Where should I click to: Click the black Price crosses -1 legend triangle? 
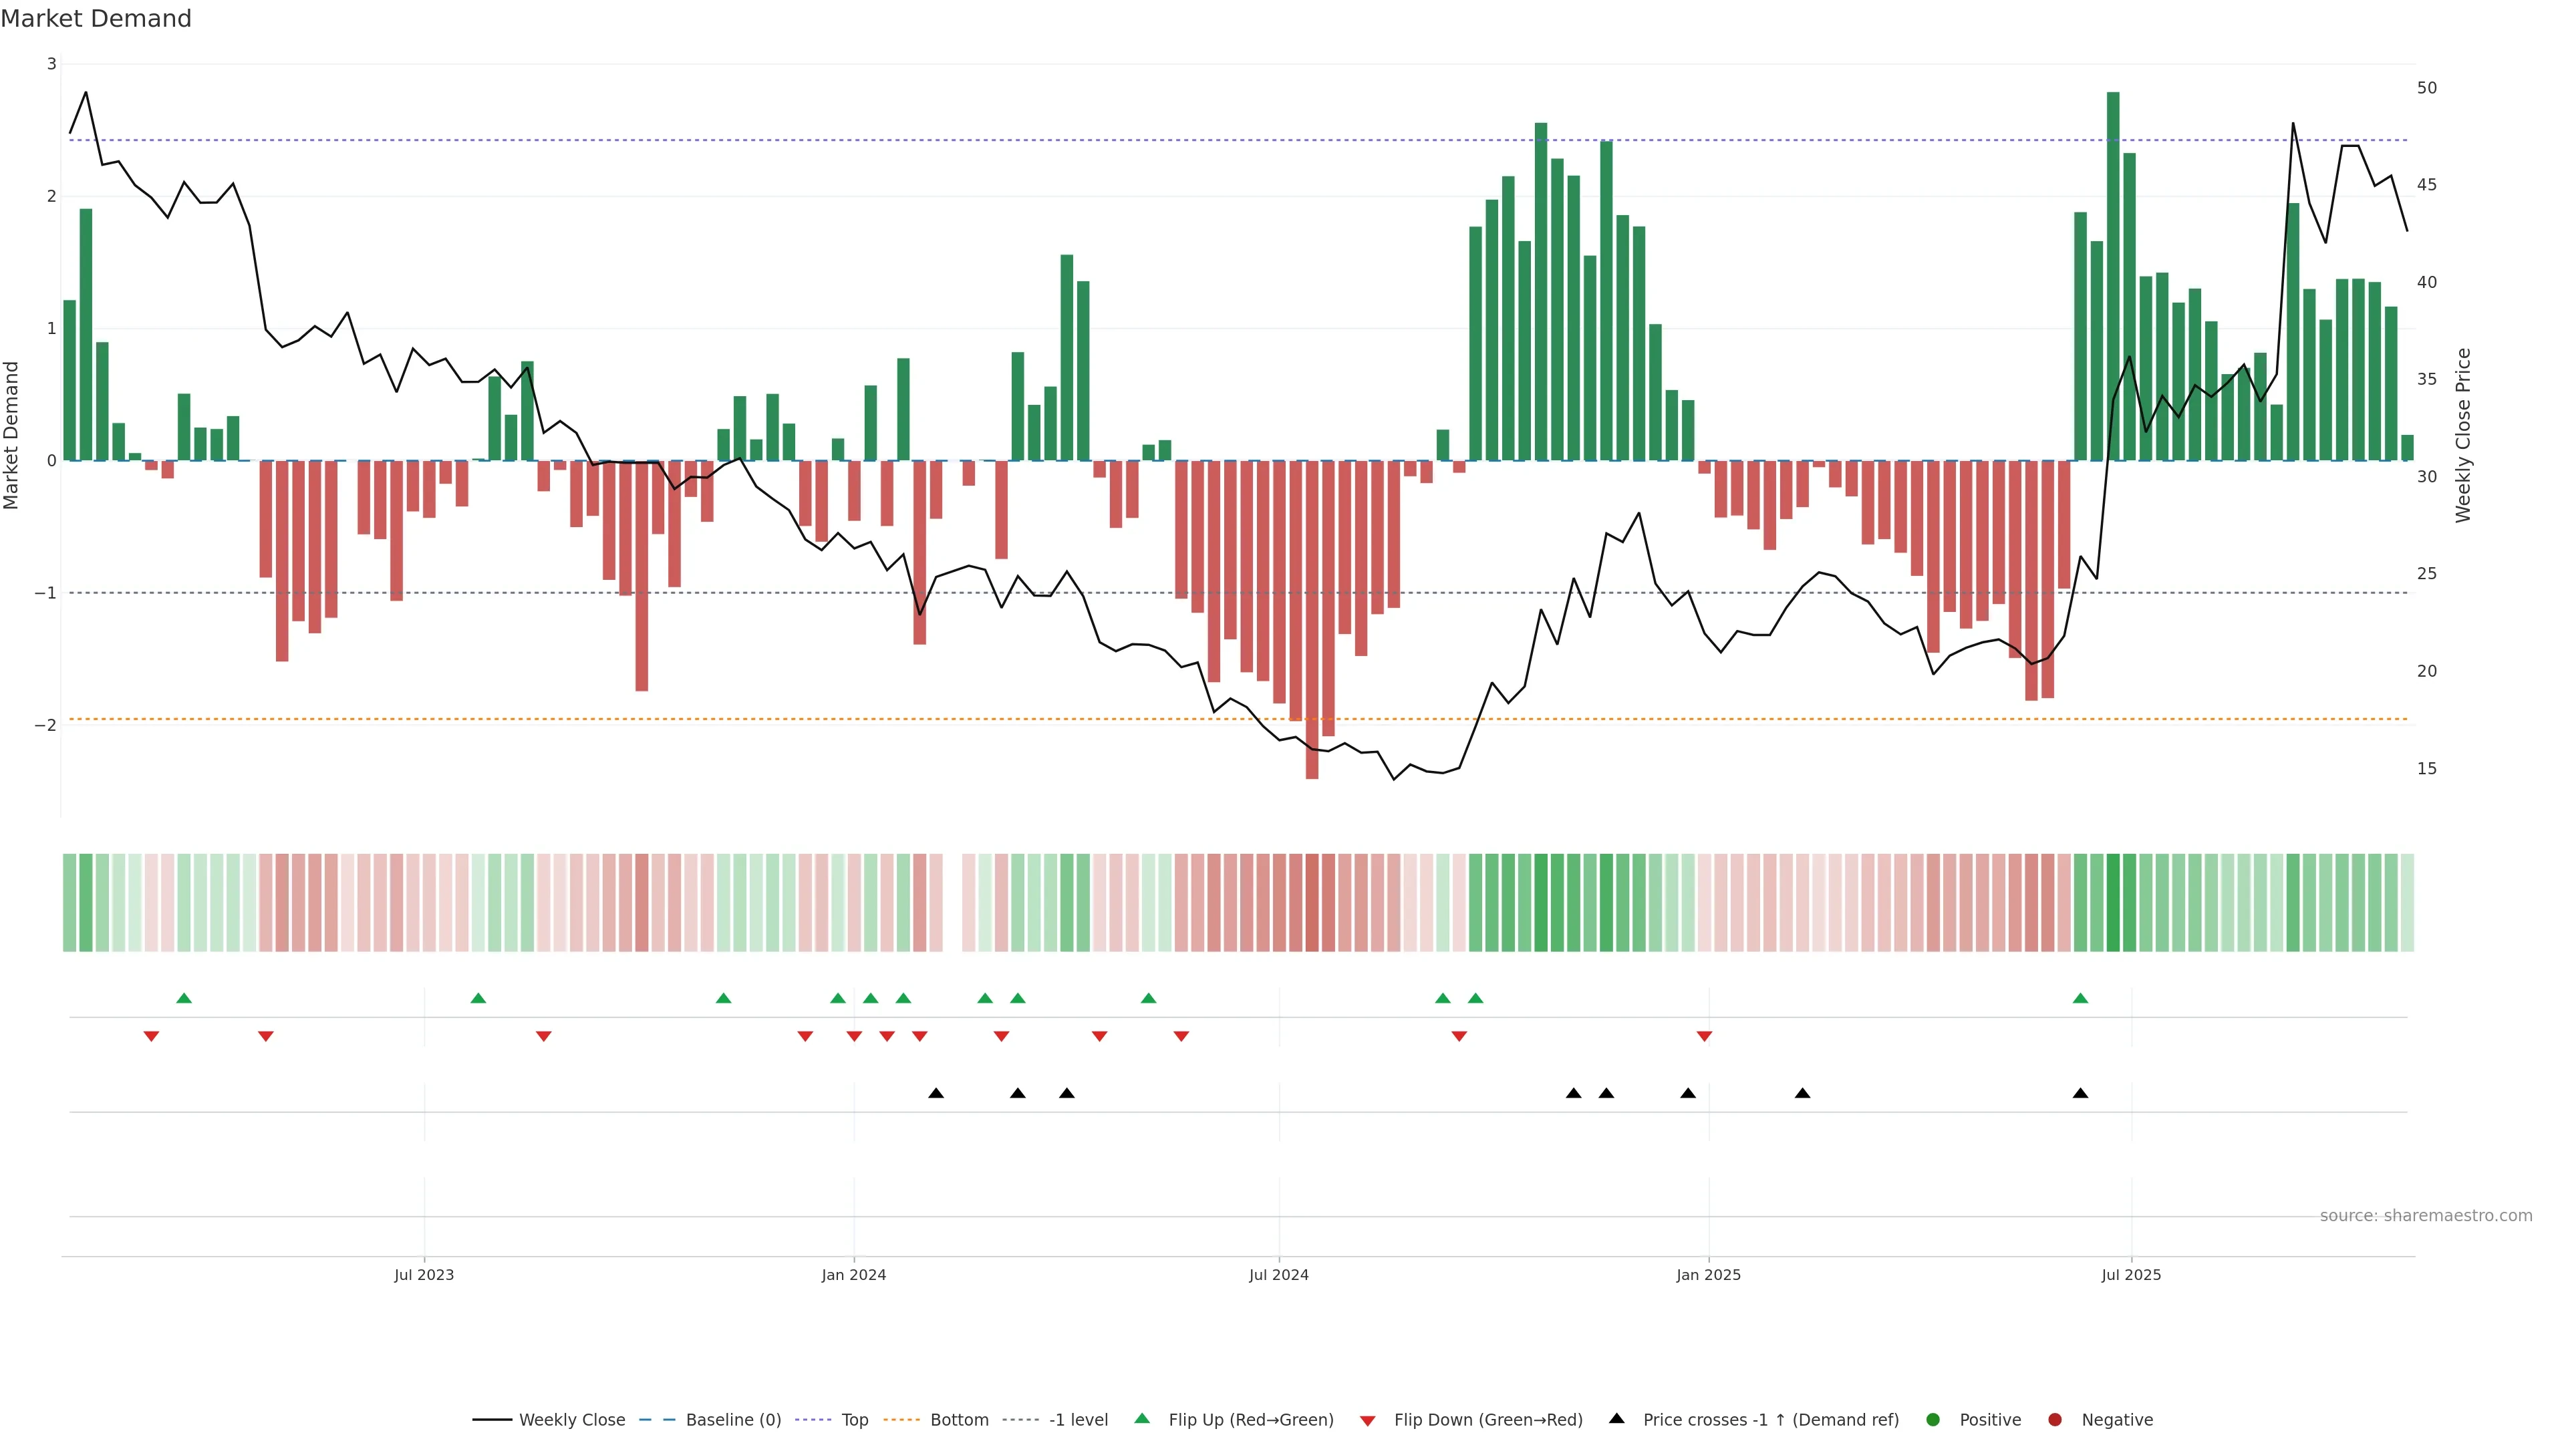click(1616, 1418)
